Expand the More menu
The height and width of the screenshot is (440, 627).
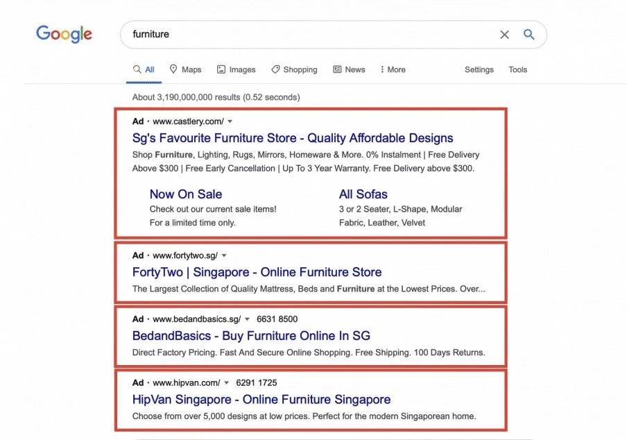click(393, 69)
